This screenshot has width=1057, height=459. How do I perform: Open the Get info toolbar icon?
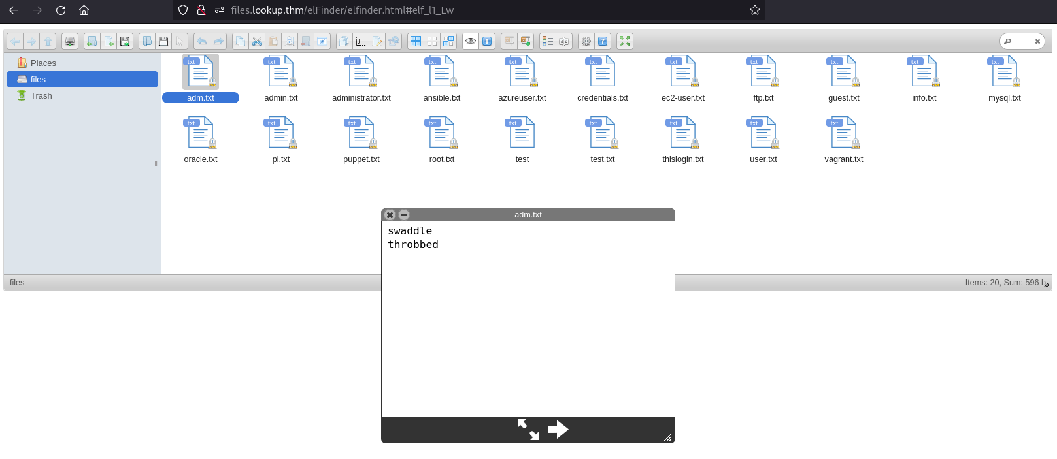point(487,41)
